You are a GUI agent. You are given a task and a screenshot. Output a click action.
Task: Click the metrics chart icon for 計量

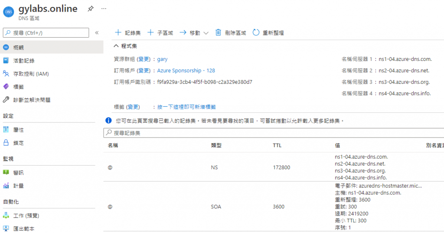click(x=6, y=185)
